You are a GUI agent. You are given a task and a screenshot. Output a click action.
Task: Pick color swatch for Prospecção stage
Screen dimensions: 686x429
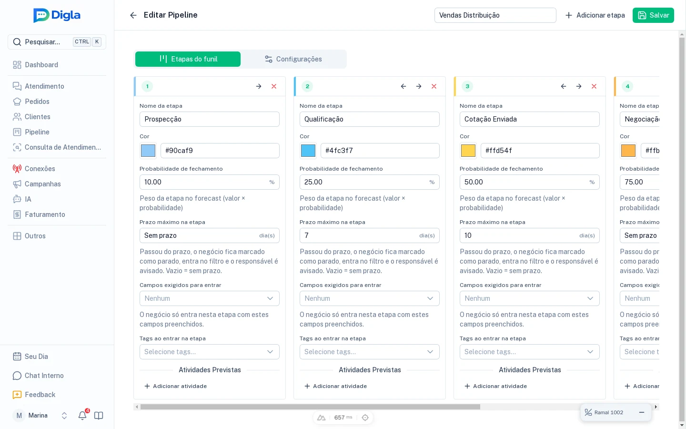click(148, 151)
